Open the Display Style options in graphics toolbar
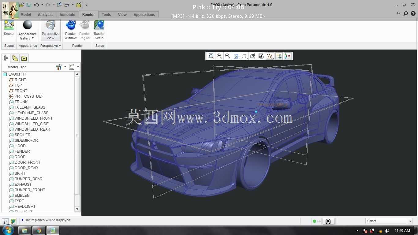 [x=244, y=56]
